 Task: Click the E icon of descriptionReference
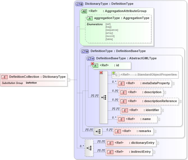[x=123, y=102]
